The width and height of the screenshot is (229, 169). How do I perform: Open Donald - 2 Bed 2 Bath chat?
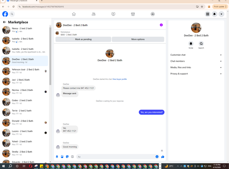click(x=25, y=122)
